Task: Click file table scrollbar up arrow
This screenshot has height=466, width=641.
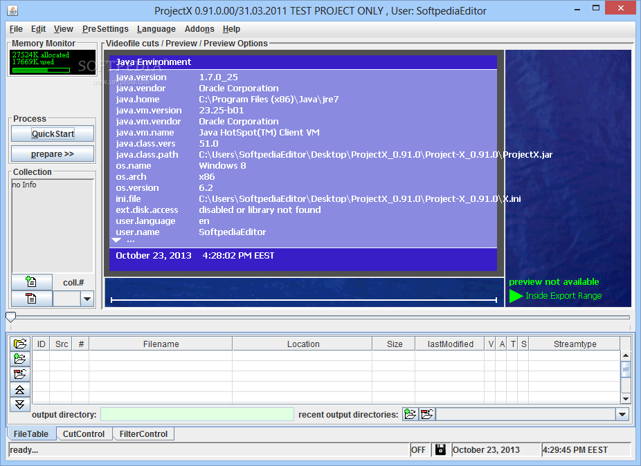Action: pos(626,355)
